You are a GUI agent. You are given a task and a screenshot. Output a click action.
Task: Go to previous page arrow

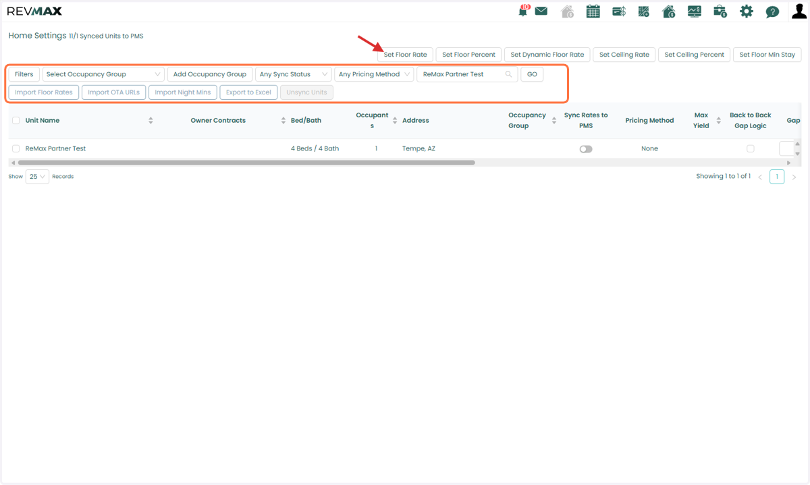click(x=760, y=177)
